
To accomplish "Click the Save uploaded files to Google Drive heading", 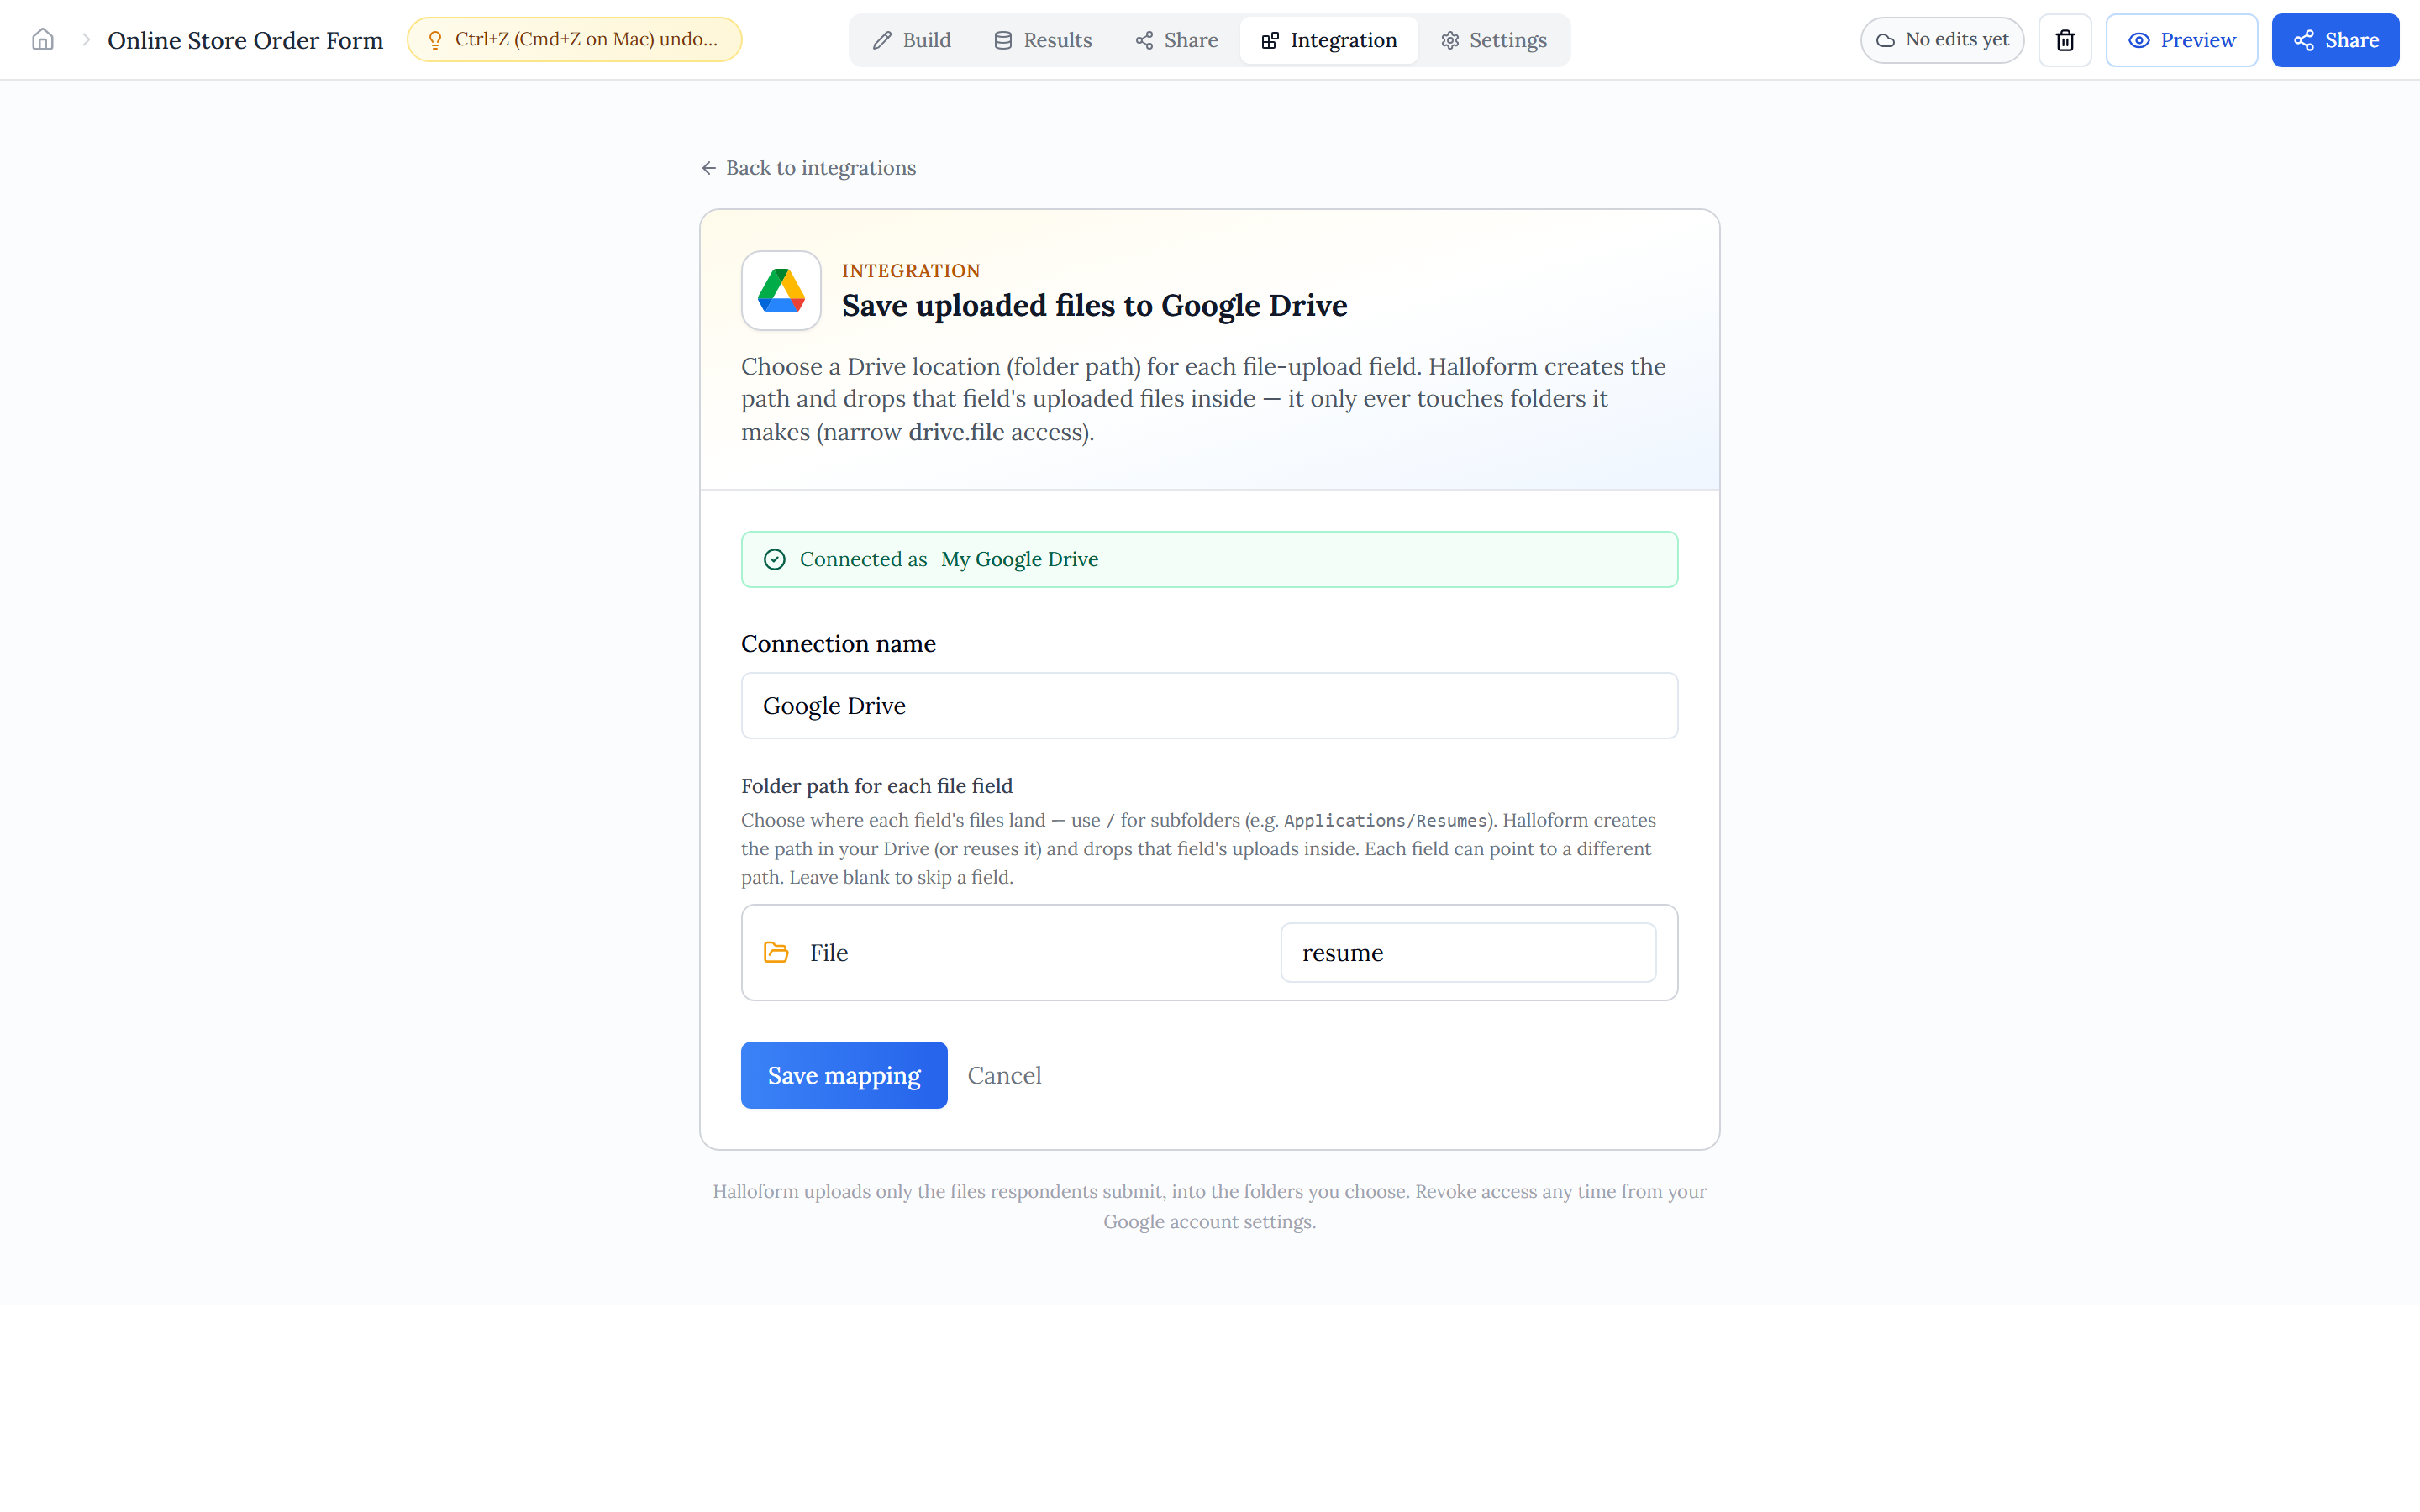I will pyautogui.click(x=1094, y=305).
